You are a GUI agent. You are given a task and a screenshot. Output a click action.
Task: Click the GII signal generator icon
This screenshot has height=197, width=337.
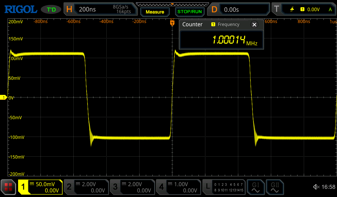275,187
